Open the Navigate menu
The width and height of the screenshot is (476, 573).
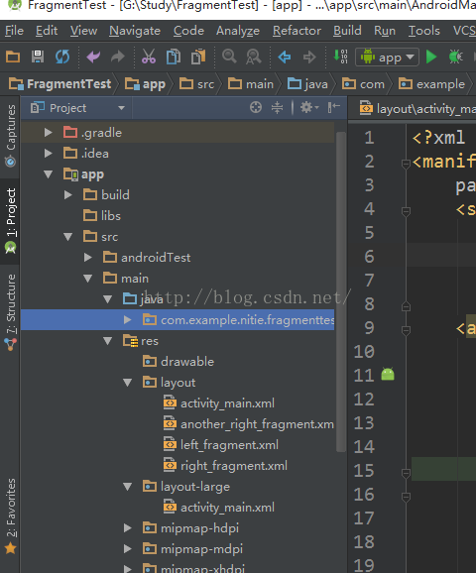[135, 31]
